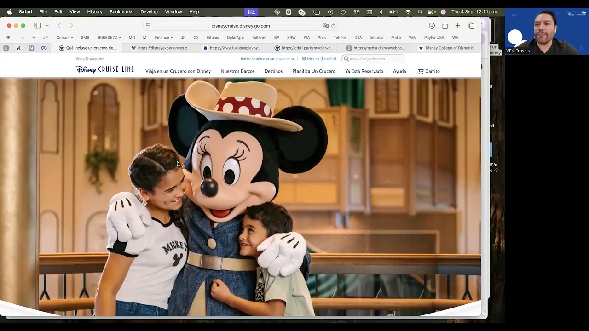
Task: Open the Bitunix bookmark
Action: click(x=213, y=38)
